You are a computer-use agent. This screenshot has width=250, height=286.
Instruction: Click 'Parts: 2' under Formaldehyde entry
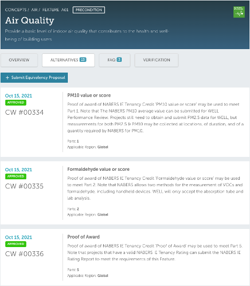(x=73, y=209)
